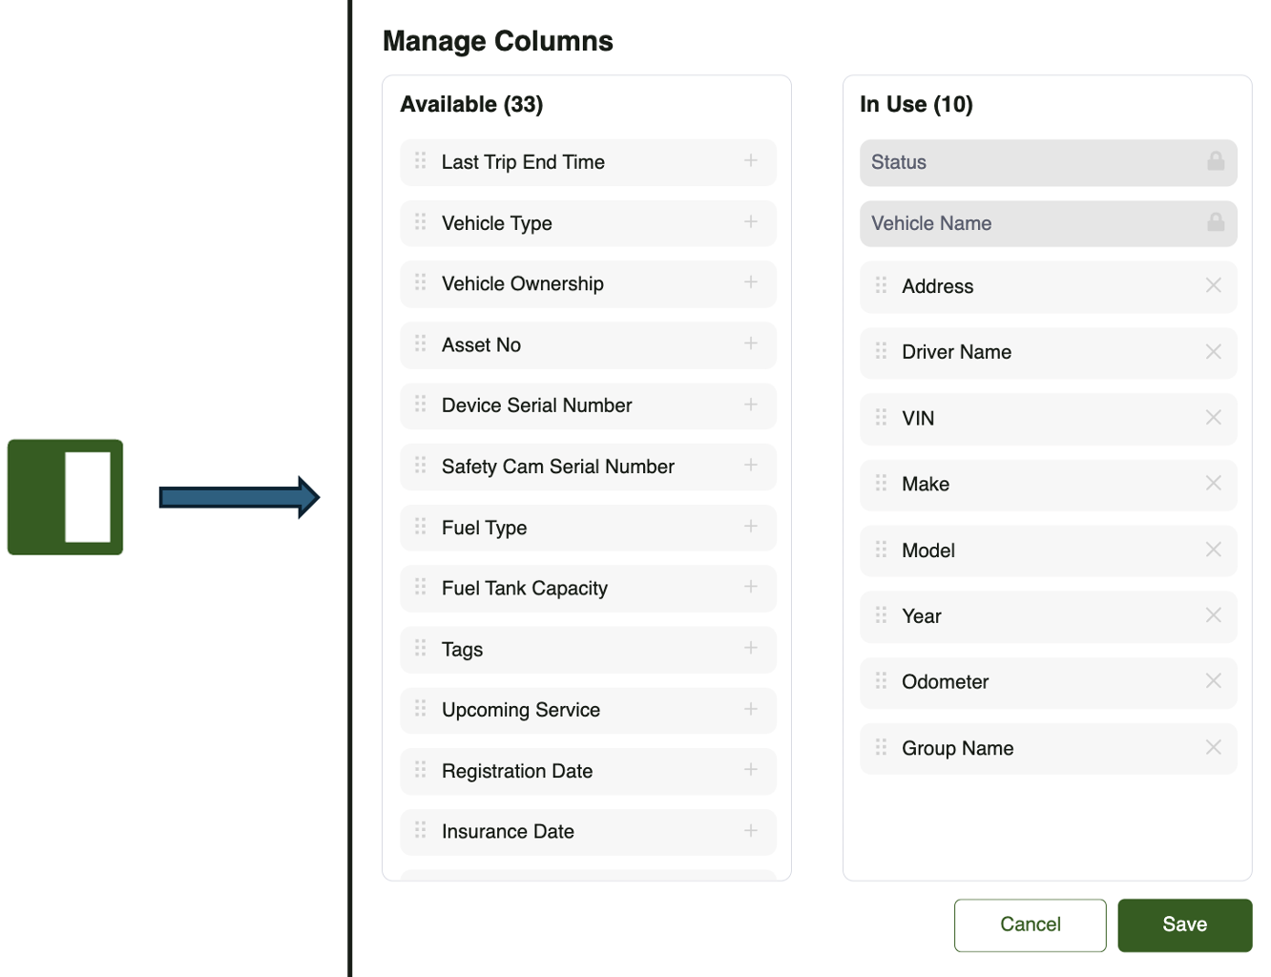The width and height of the screenshot is (1271, 977).
Task: Remove the Address column from In Use
Action: (1214, 285)
